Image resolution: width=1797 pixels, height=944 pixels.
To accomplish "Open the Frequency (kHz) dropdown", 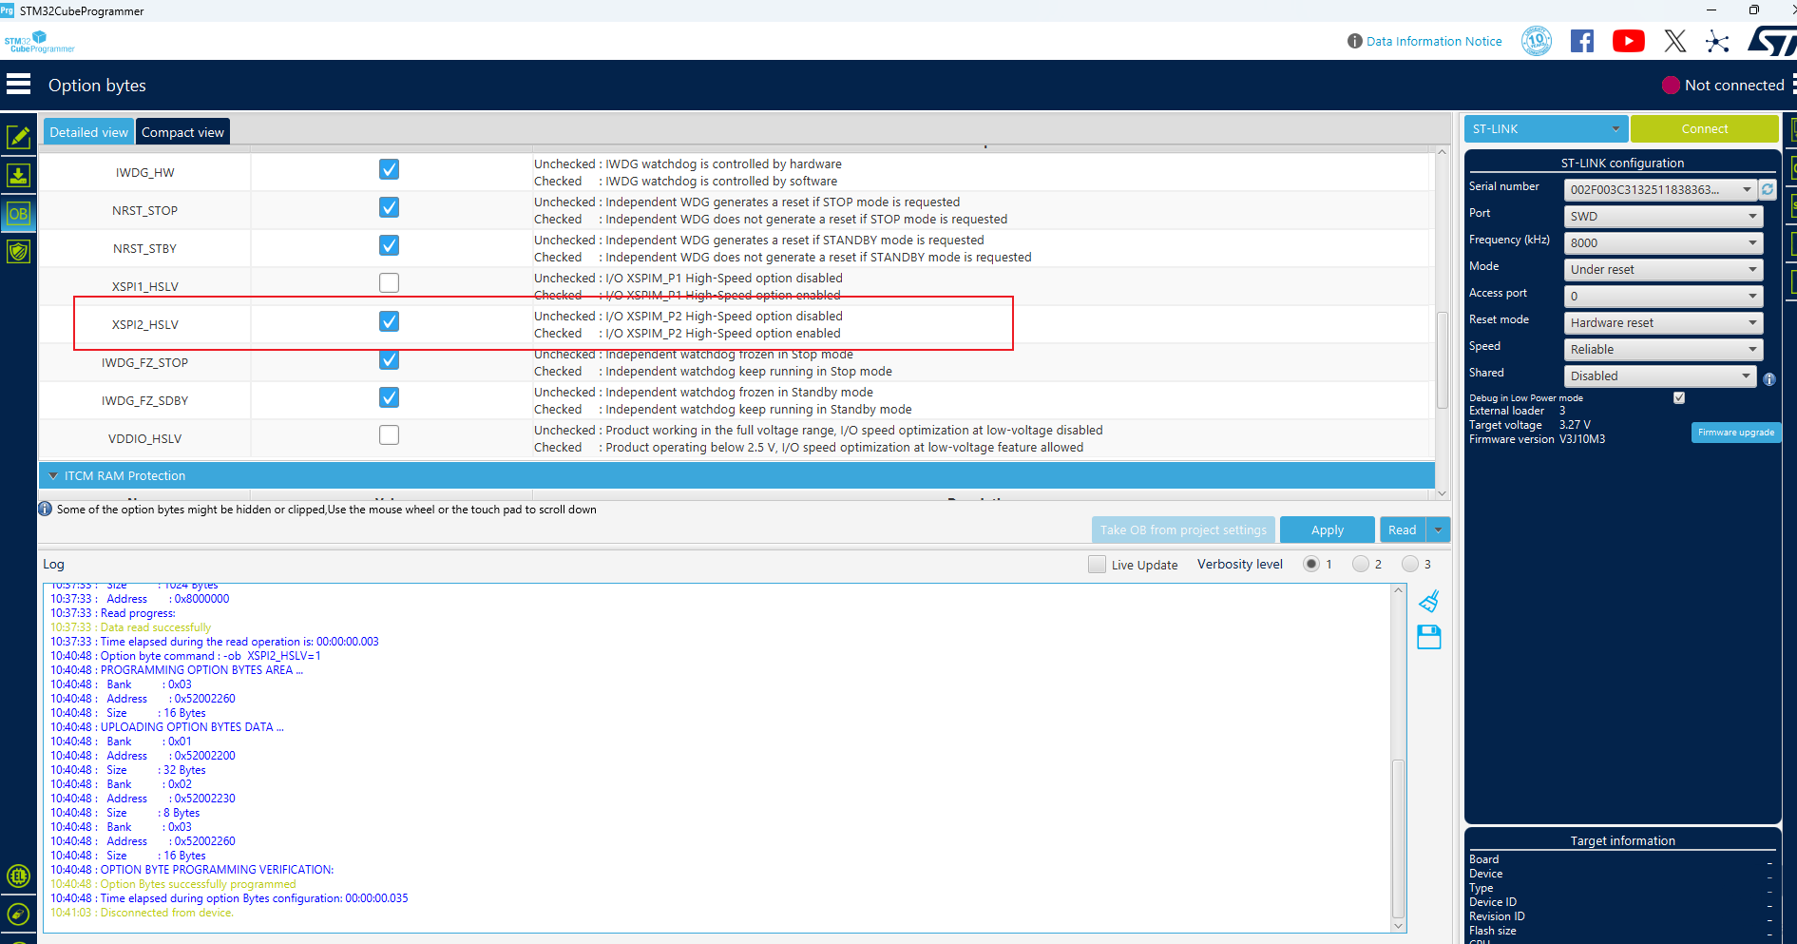I will (1662, 243).
